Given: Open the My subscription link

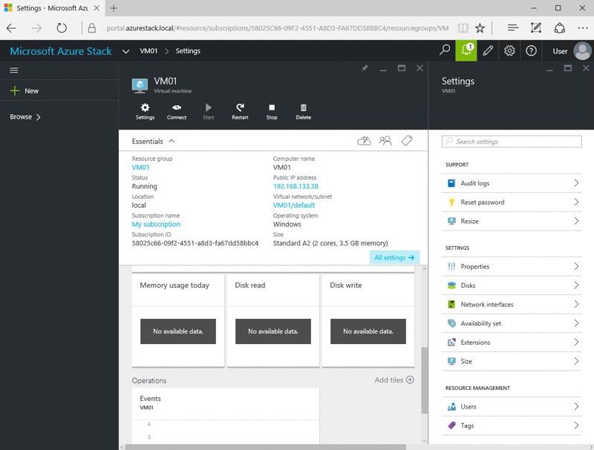Looking at the screenshot, I should click(x=156, y=224).
